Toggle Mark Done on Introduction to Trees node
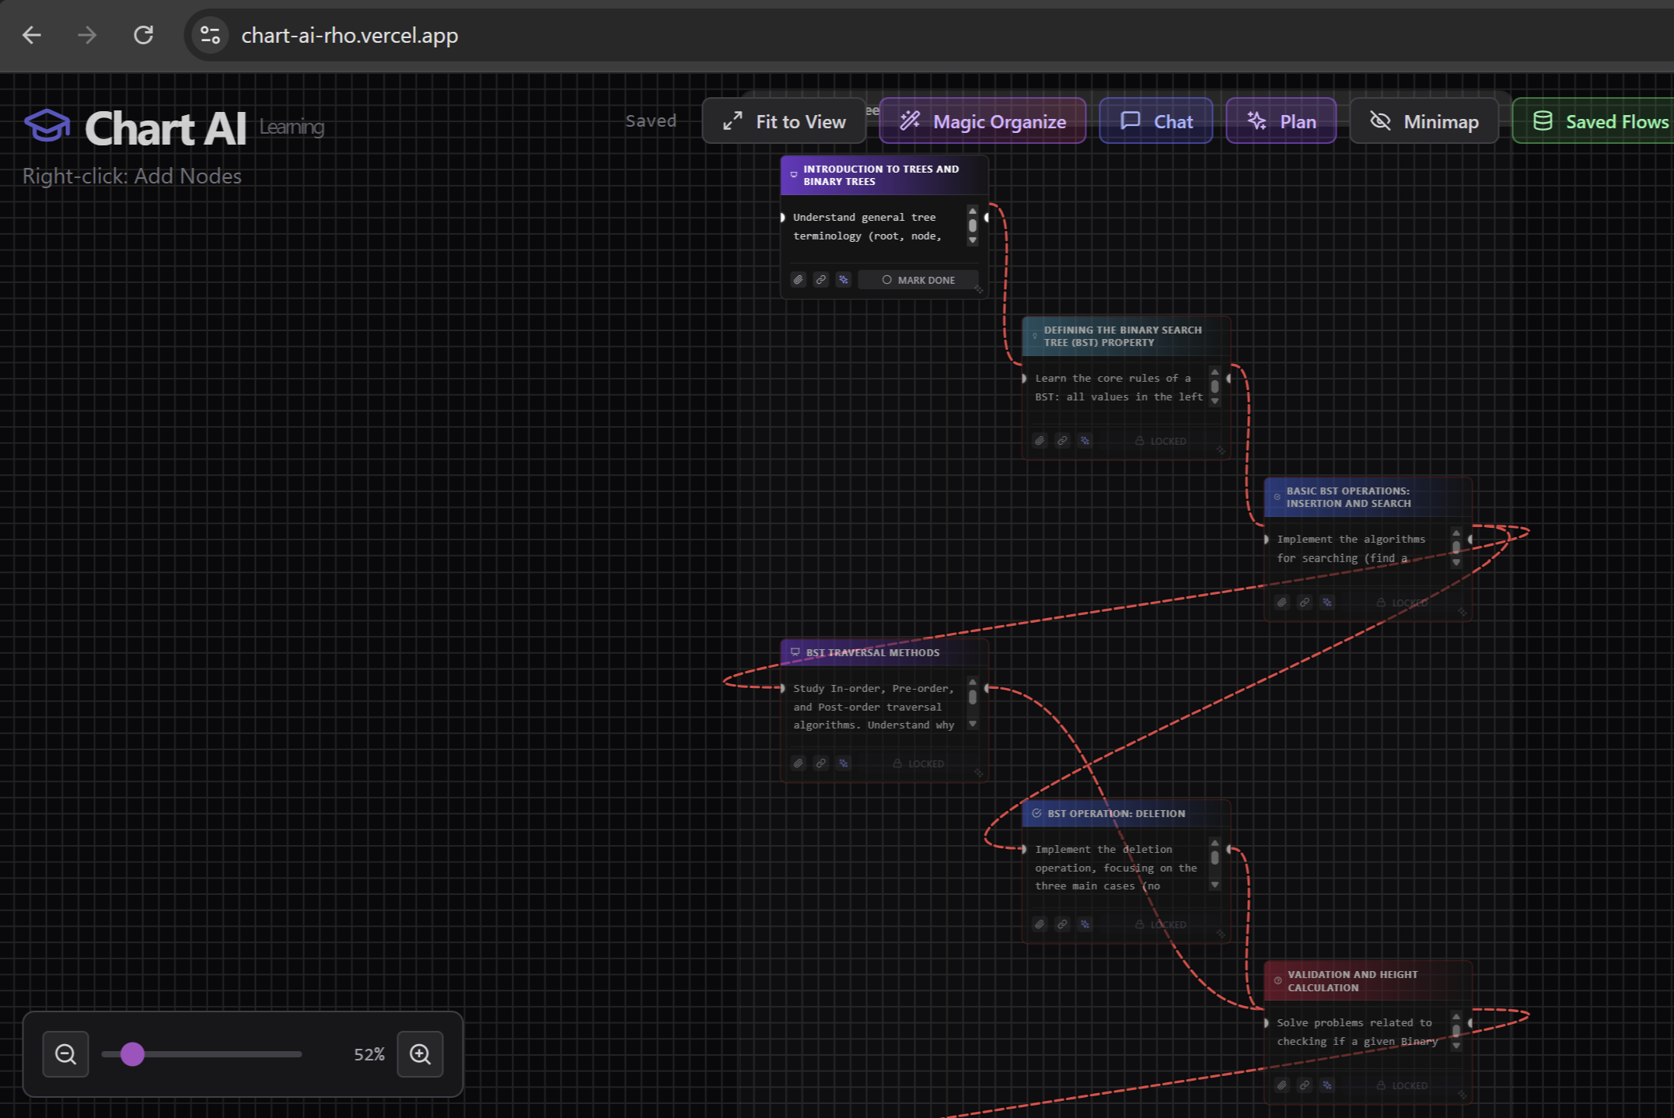This screenshot has height=1118, width=1674. click(x=919, y=280)
